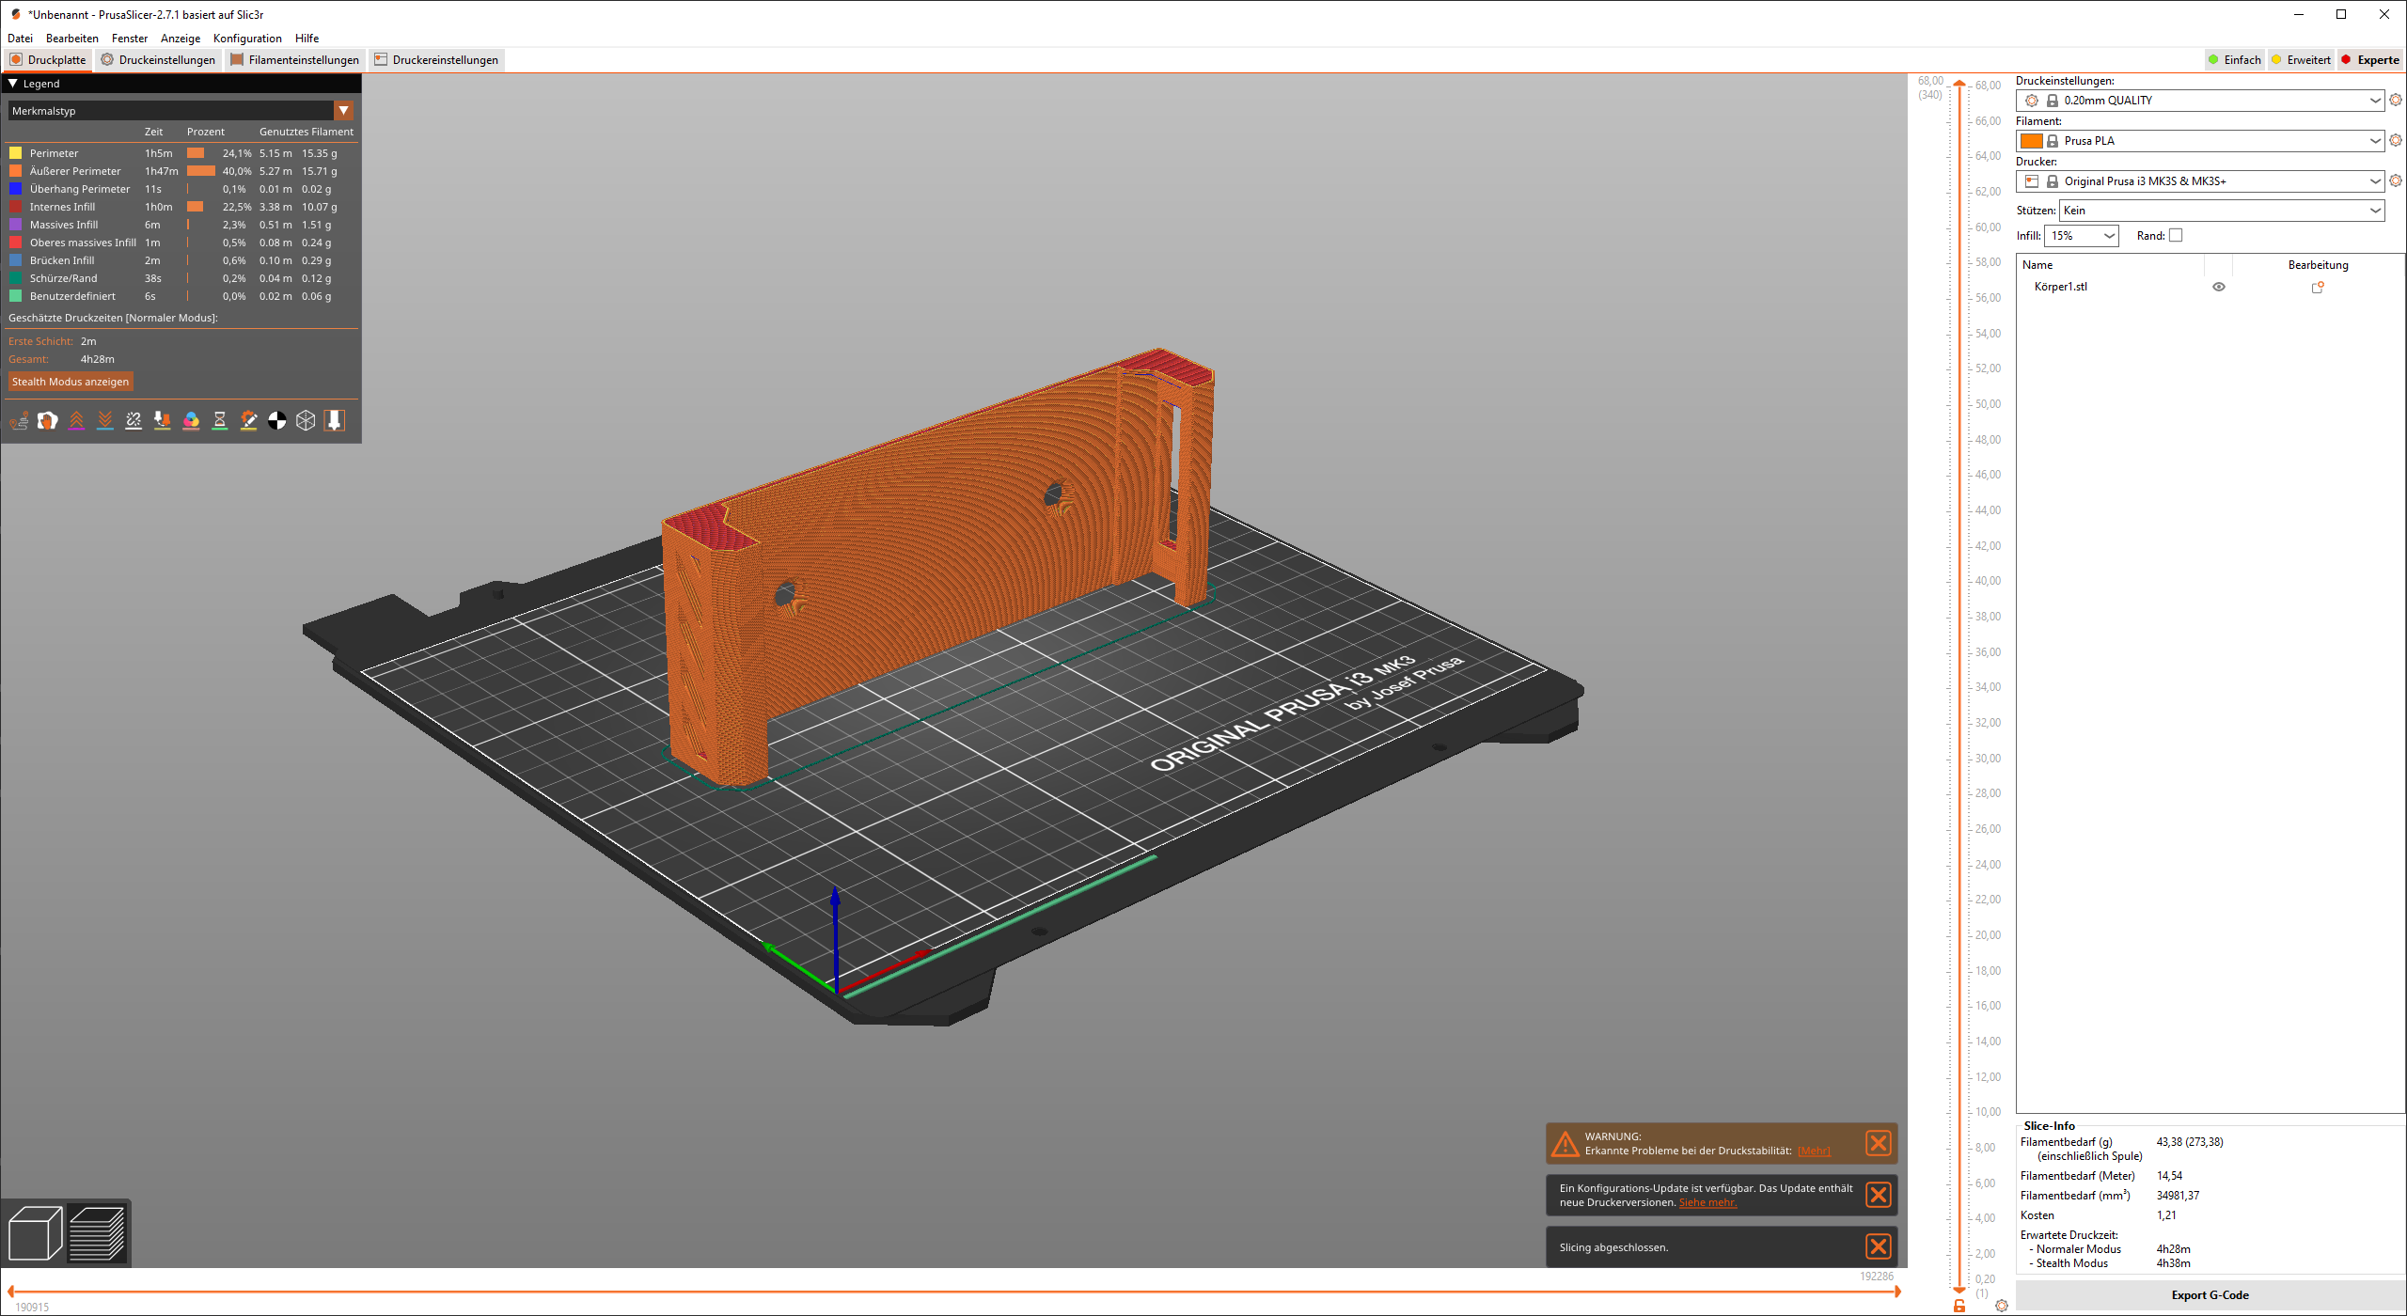Click Export G-Code button
Screen dimensions: 2407x1316
click(x=2210, y=1295)
